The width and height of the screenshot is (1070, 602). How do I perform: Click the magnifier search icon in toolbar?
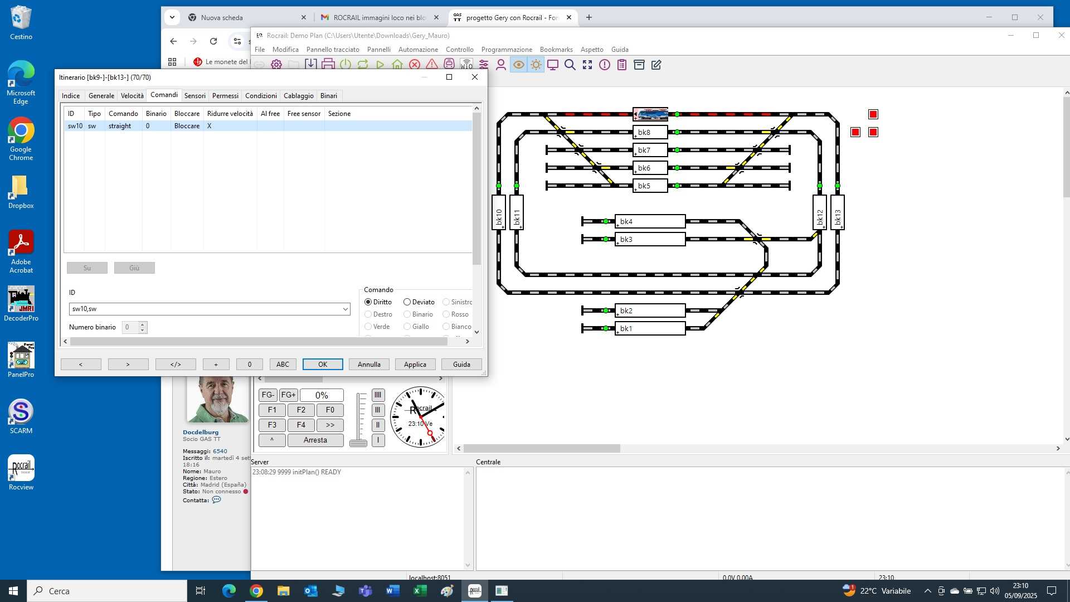pyautogui.click(x=570, y=65)
